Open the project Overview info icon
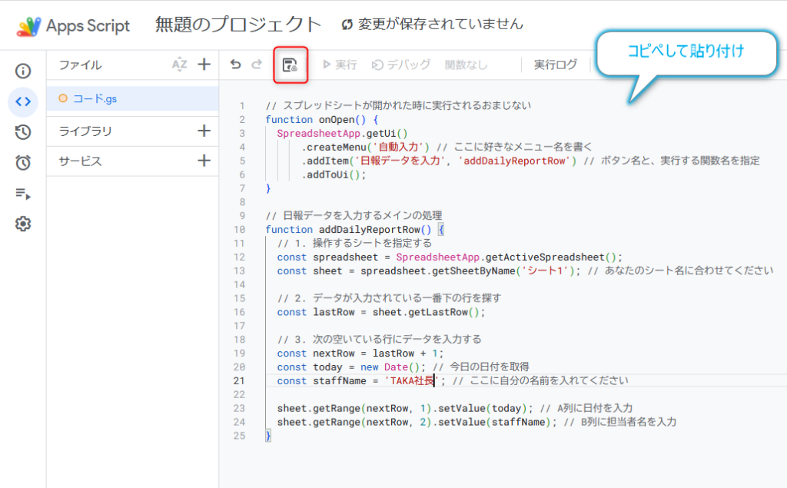 tap(23, 71)
